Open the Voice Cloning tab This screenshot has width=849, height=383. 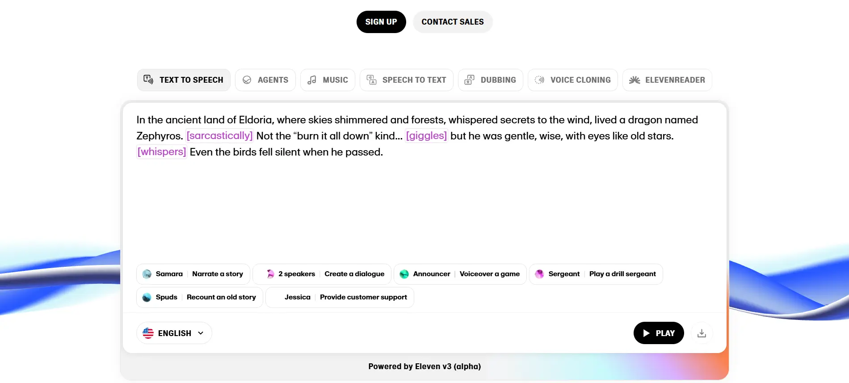[573, 80]
